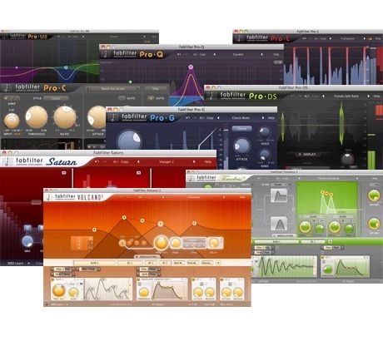
Task: Open the XLFO 1 source tab in Timeless
Action: pyautogui.click(x=276, y=241)
